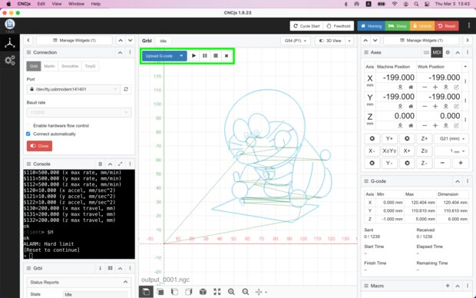This screenshot has height=298, width=476.
Task: Click the Feedhold button
Action: point(339,26)
